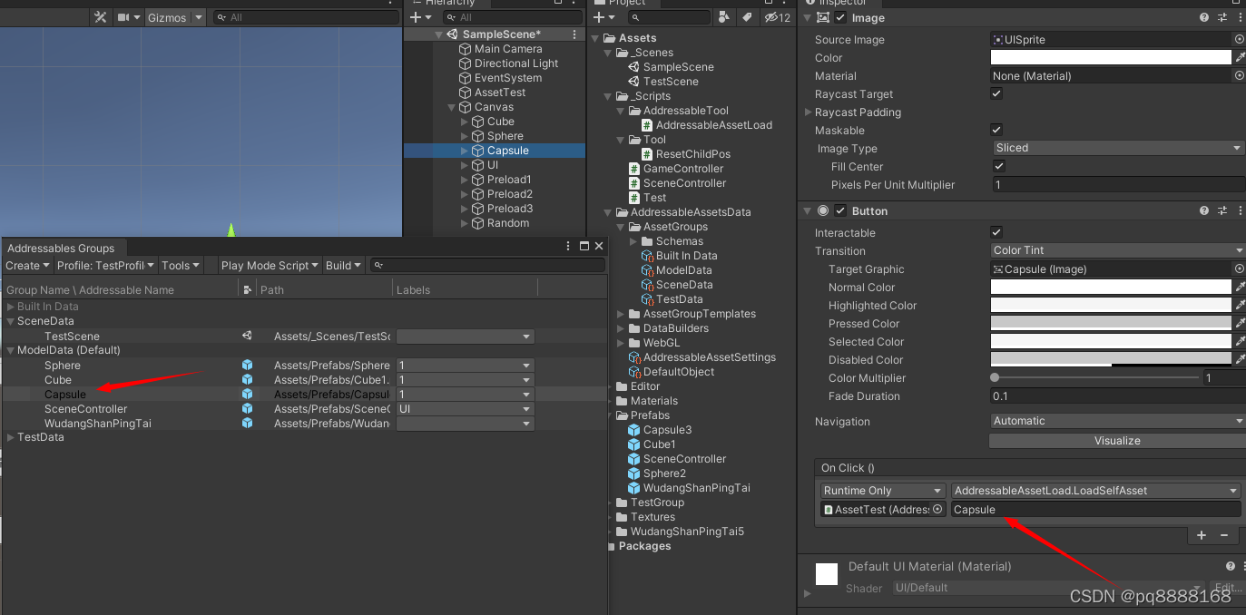Open the Button component more-options menu
This screenshot has height=615, width=1246.
pos(1240,210)
